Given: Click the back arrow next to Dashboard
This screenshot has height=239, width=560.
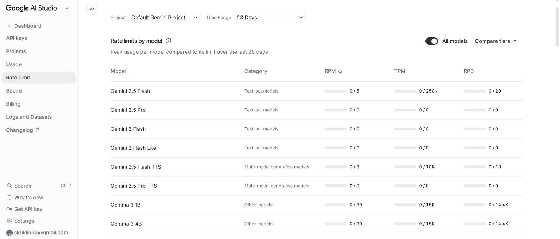Looking at the screenshot, I should click(9, 26).
